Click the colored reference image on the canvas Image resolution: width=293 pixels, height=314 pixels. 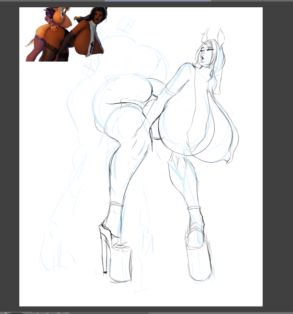[x=66, y=34]
